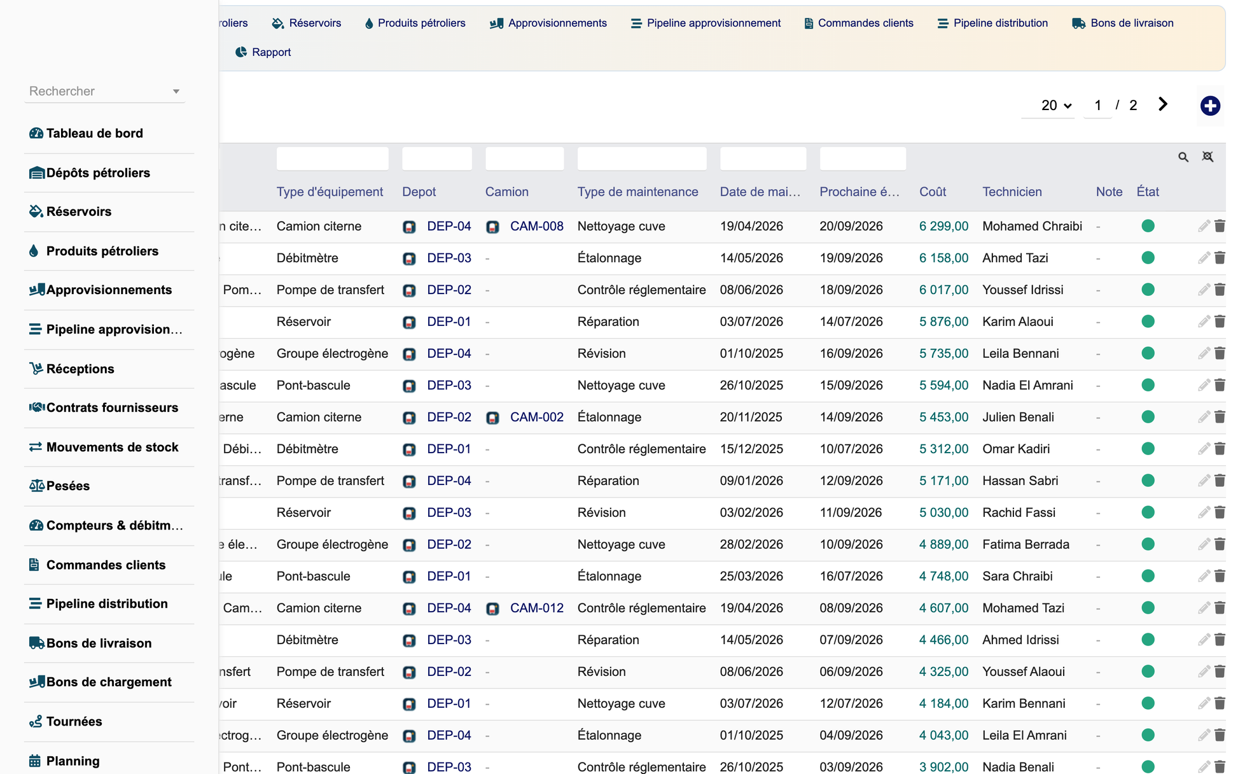Open the DEP-03 link in Ahmed Tazi row
Viewport: 1238px width, 774px height.
point(449,258)
